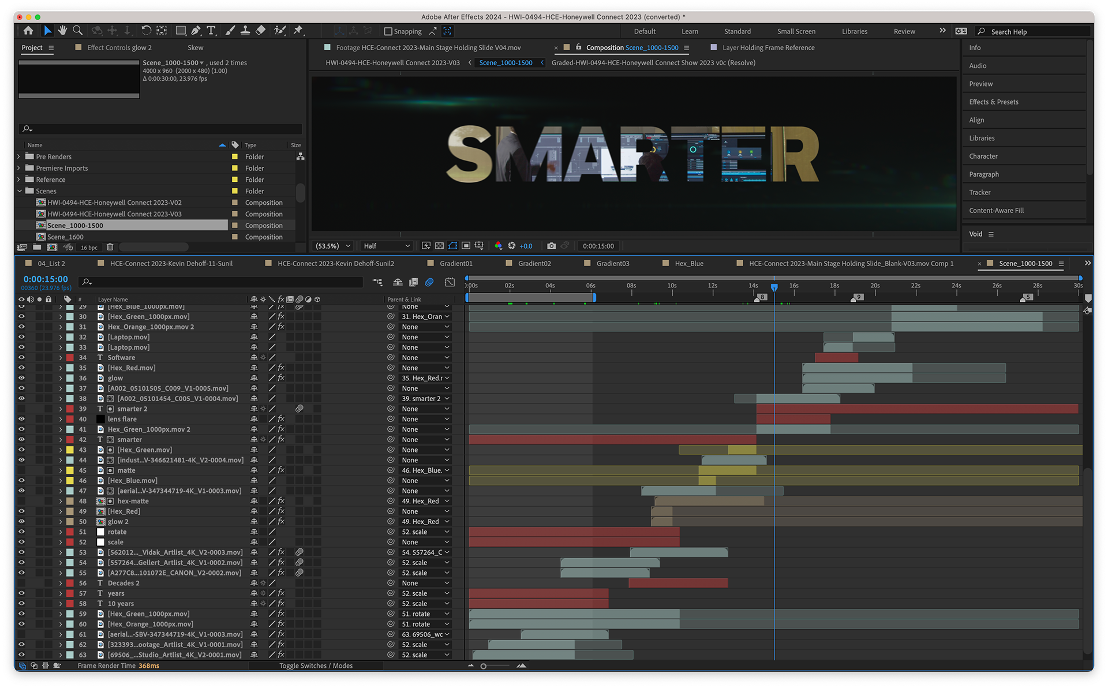The image size is (1108, 688).
Task: Toggle visibility of Hex_Red.mov layer 35
Action: click(21, 368)
